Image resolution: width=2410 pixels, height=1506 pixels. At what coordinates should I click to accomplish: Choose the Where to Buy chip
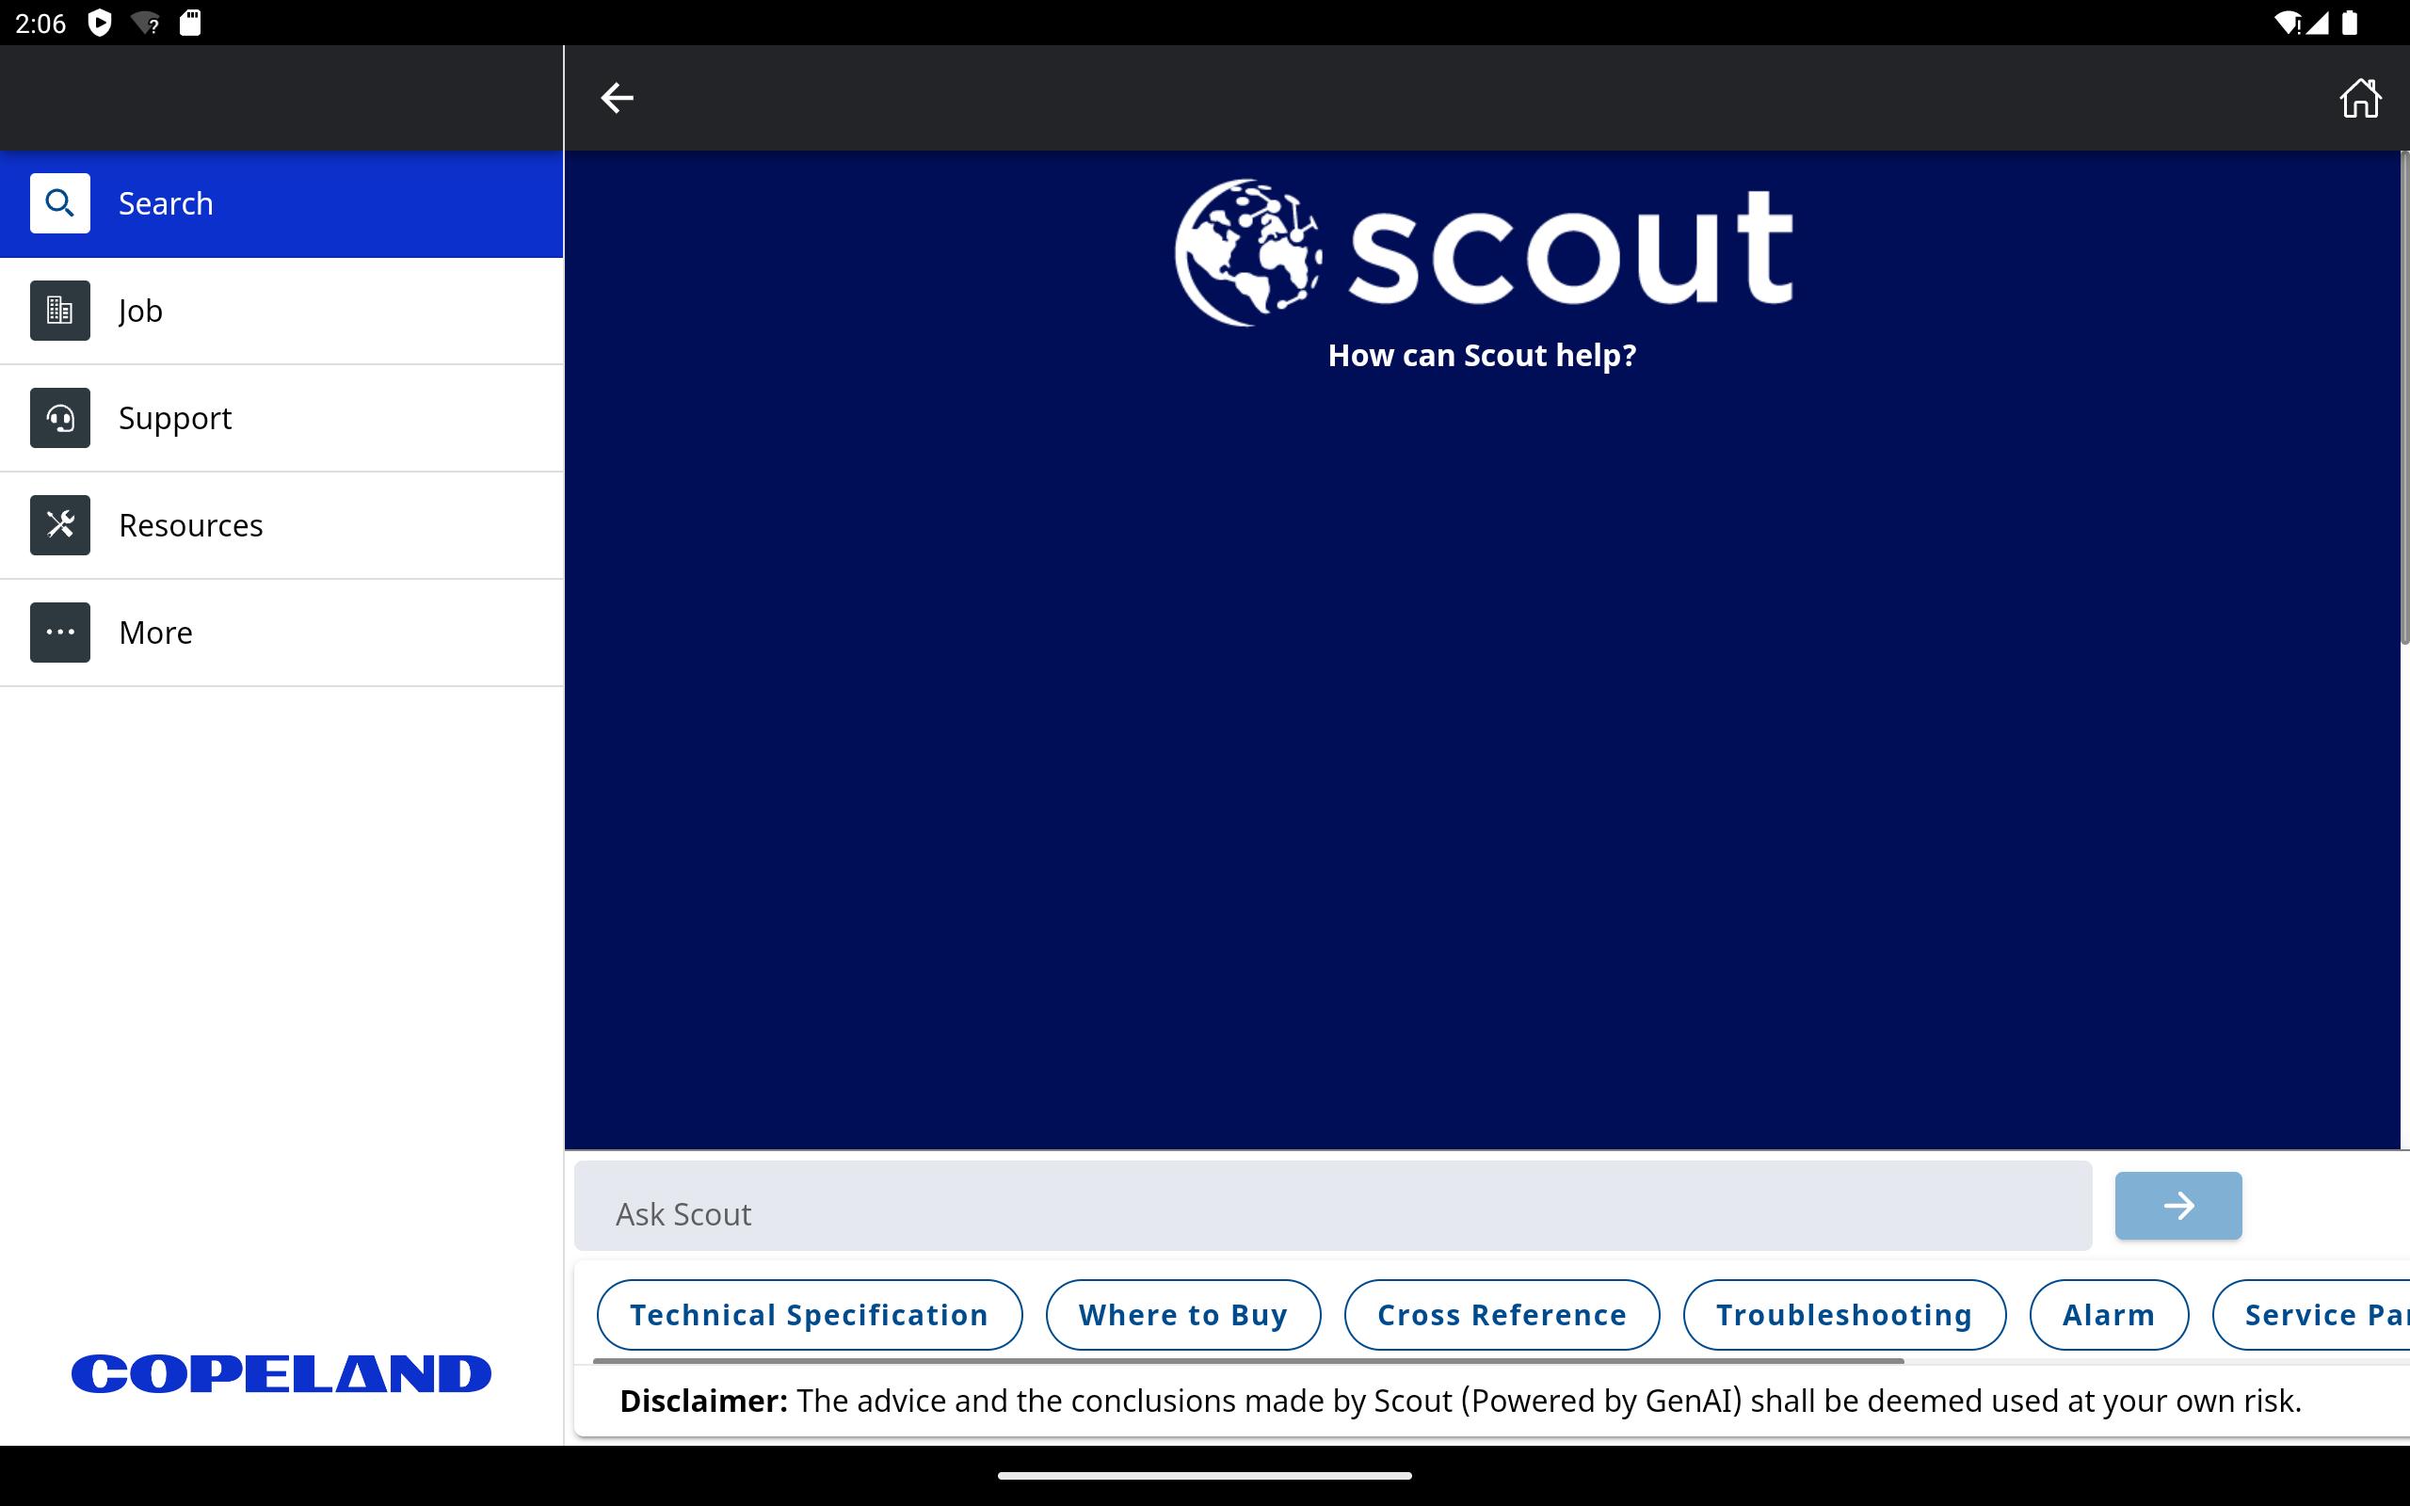point(1183,1315)
